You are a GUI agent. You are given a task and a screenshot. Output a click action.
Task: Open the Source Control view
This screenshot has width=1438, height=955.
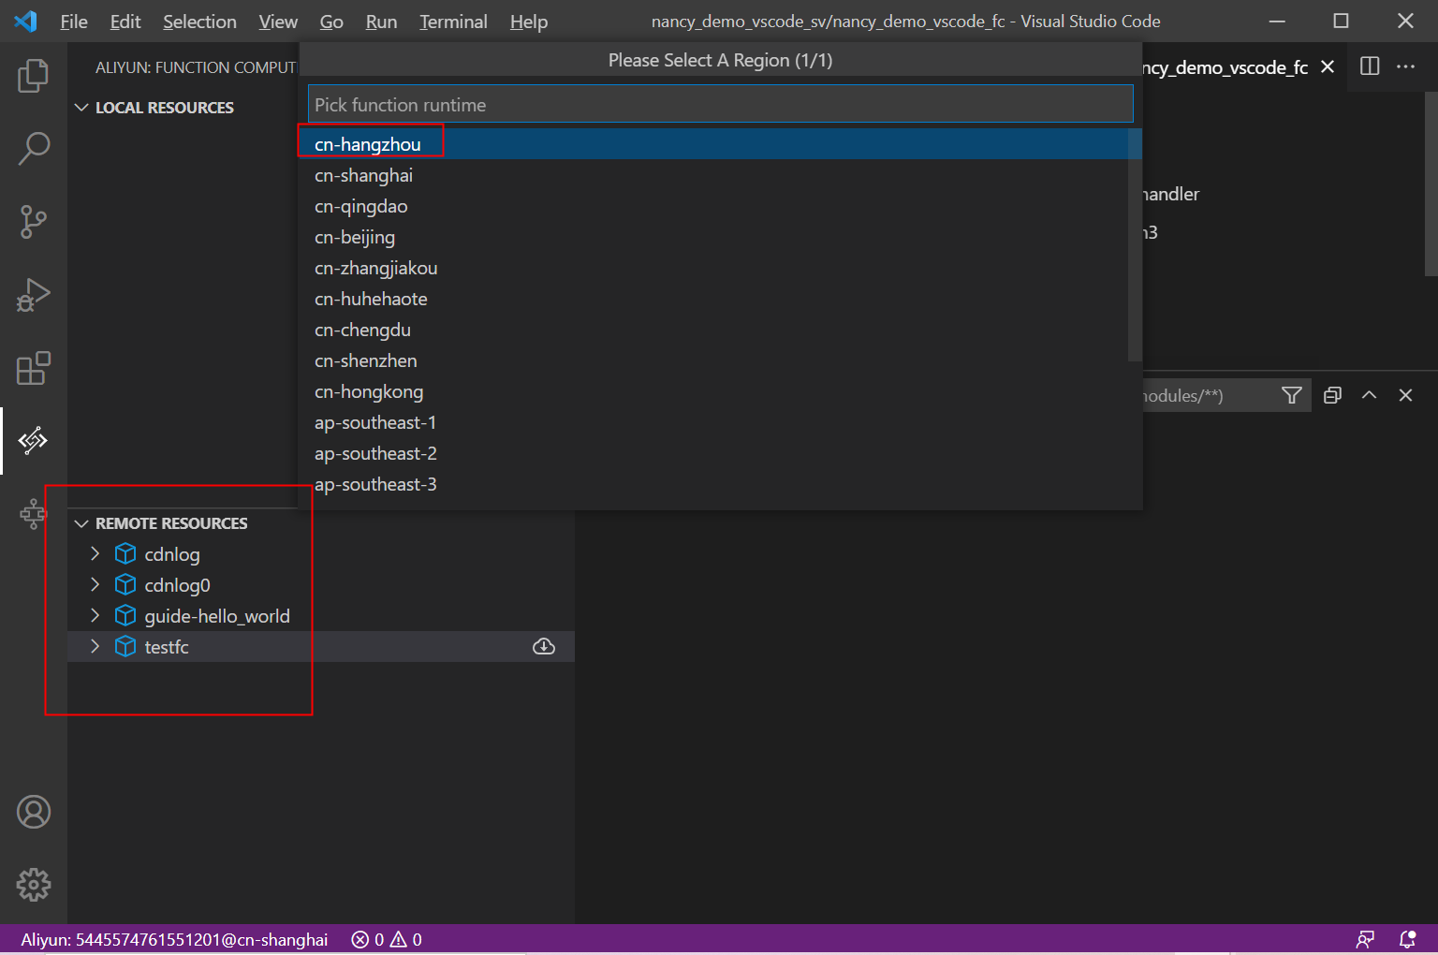click(x=34, y=222)
